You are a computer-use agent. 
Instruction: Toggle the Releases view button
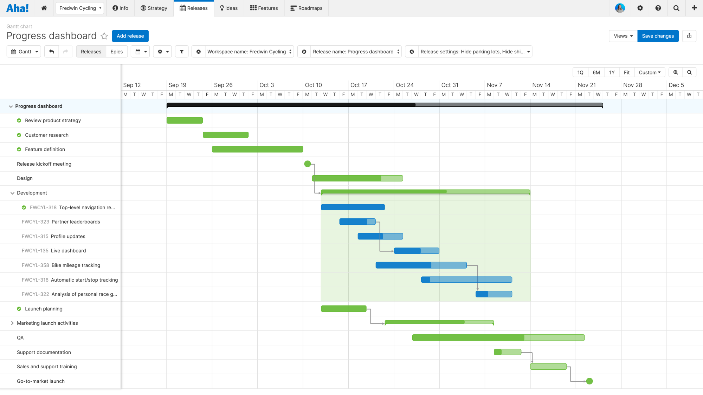[x=90, y=52]
